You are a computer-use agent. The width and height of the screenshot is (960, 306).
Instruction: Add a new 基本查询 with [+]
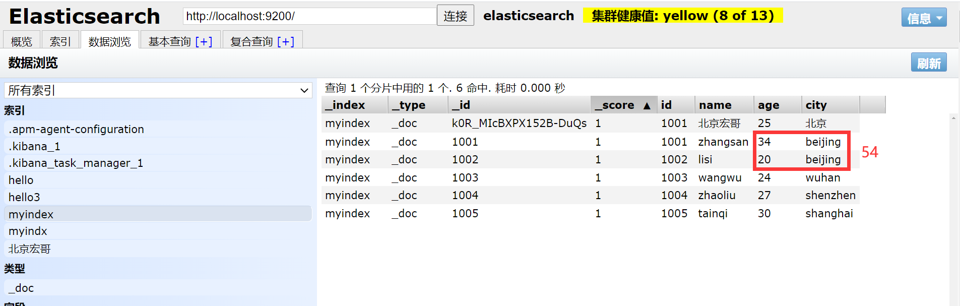click(204, 41)
